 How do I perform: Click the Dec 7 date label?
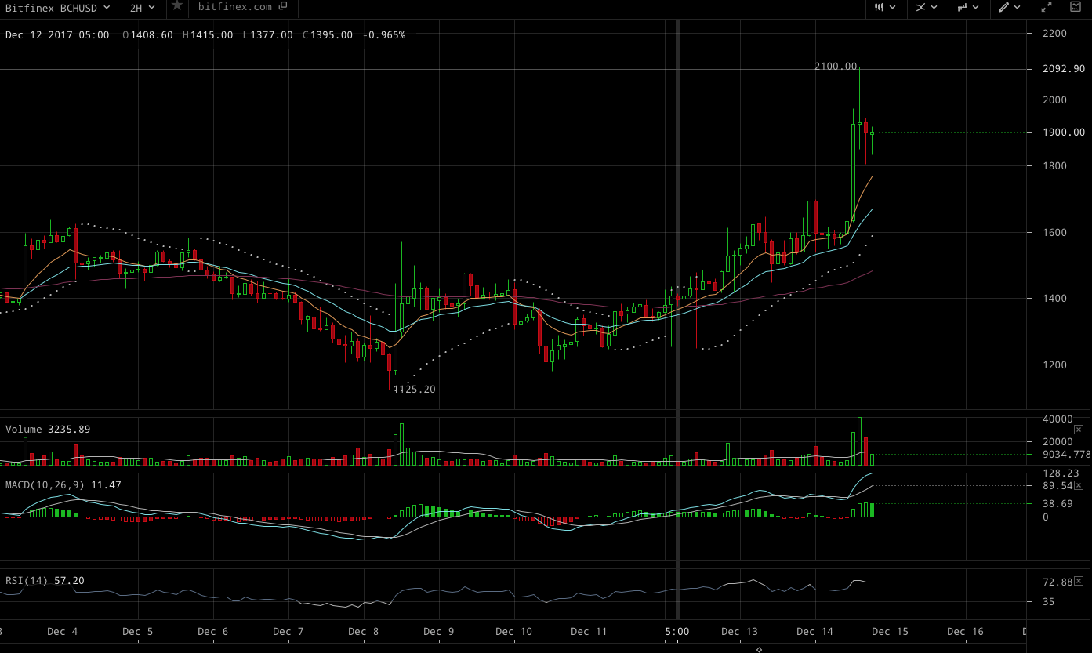(288, 632)
